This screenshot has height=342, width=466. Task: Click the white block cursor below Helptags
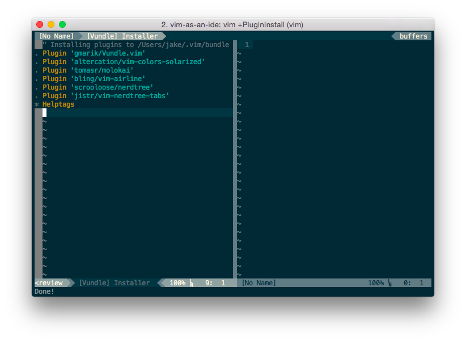(44, 113)
